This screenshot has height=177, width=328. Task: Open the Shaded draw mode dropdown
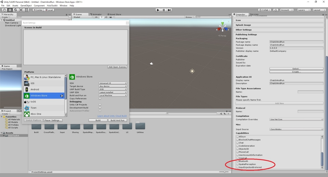(x=83, y=17)
